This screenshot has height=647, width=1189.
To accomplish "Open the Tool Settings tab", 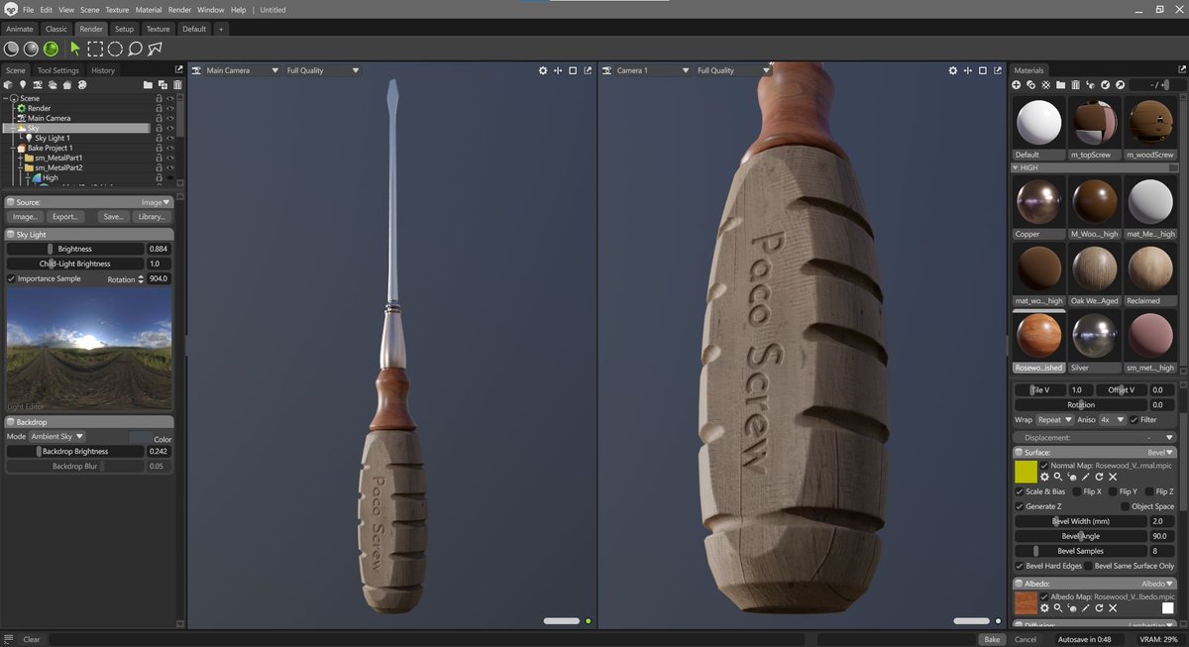I will point(57,70).
